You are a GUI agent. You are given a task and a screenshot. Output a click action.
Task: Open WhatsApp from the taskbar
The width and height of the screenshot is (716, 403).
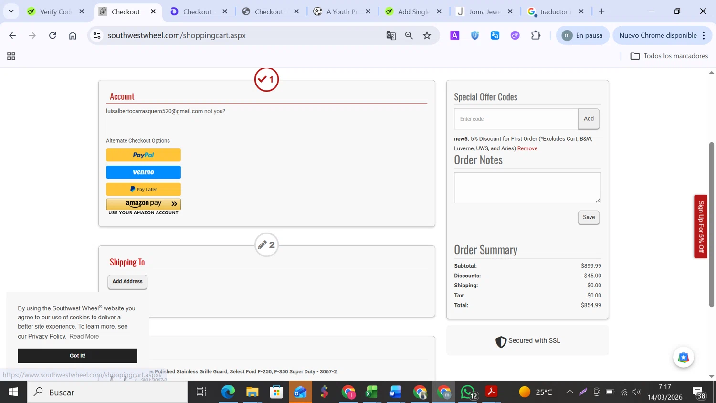[x=468, y=392]
